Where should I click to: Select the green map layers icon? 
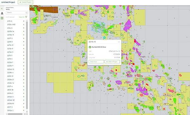click(x=2, y=18)
